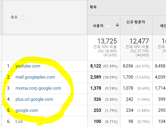Select the 소스 column header text
Screen dimensions: 166x127
click(14, 17)
